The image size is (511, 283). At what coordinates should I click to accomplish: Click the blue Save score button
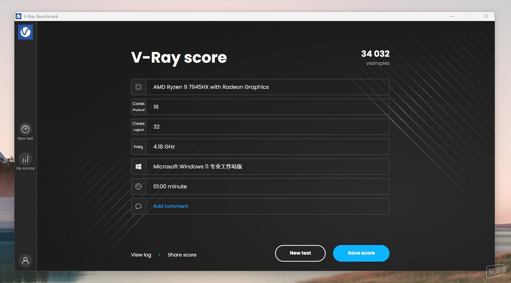click(x=361, y=253)
